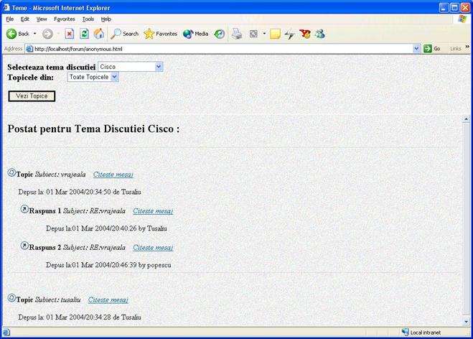The height and width of the screenshot is (339, 473).
Task: Open the Favorites star button
Action: point(160,34)
